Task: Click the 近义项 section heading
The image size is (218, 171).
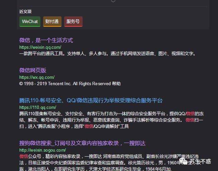Action: 25,12
